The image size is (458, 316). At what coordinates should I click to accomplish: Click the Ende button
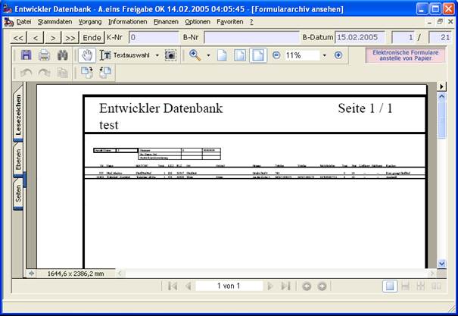pos(92,38)
